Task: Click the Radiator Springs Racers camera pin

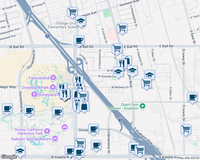Action: [x=55, y=138]
